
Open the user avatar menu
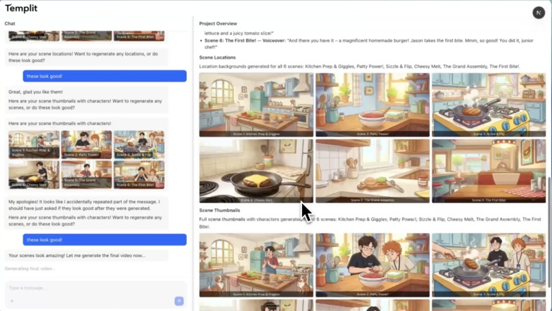[538, 13]
